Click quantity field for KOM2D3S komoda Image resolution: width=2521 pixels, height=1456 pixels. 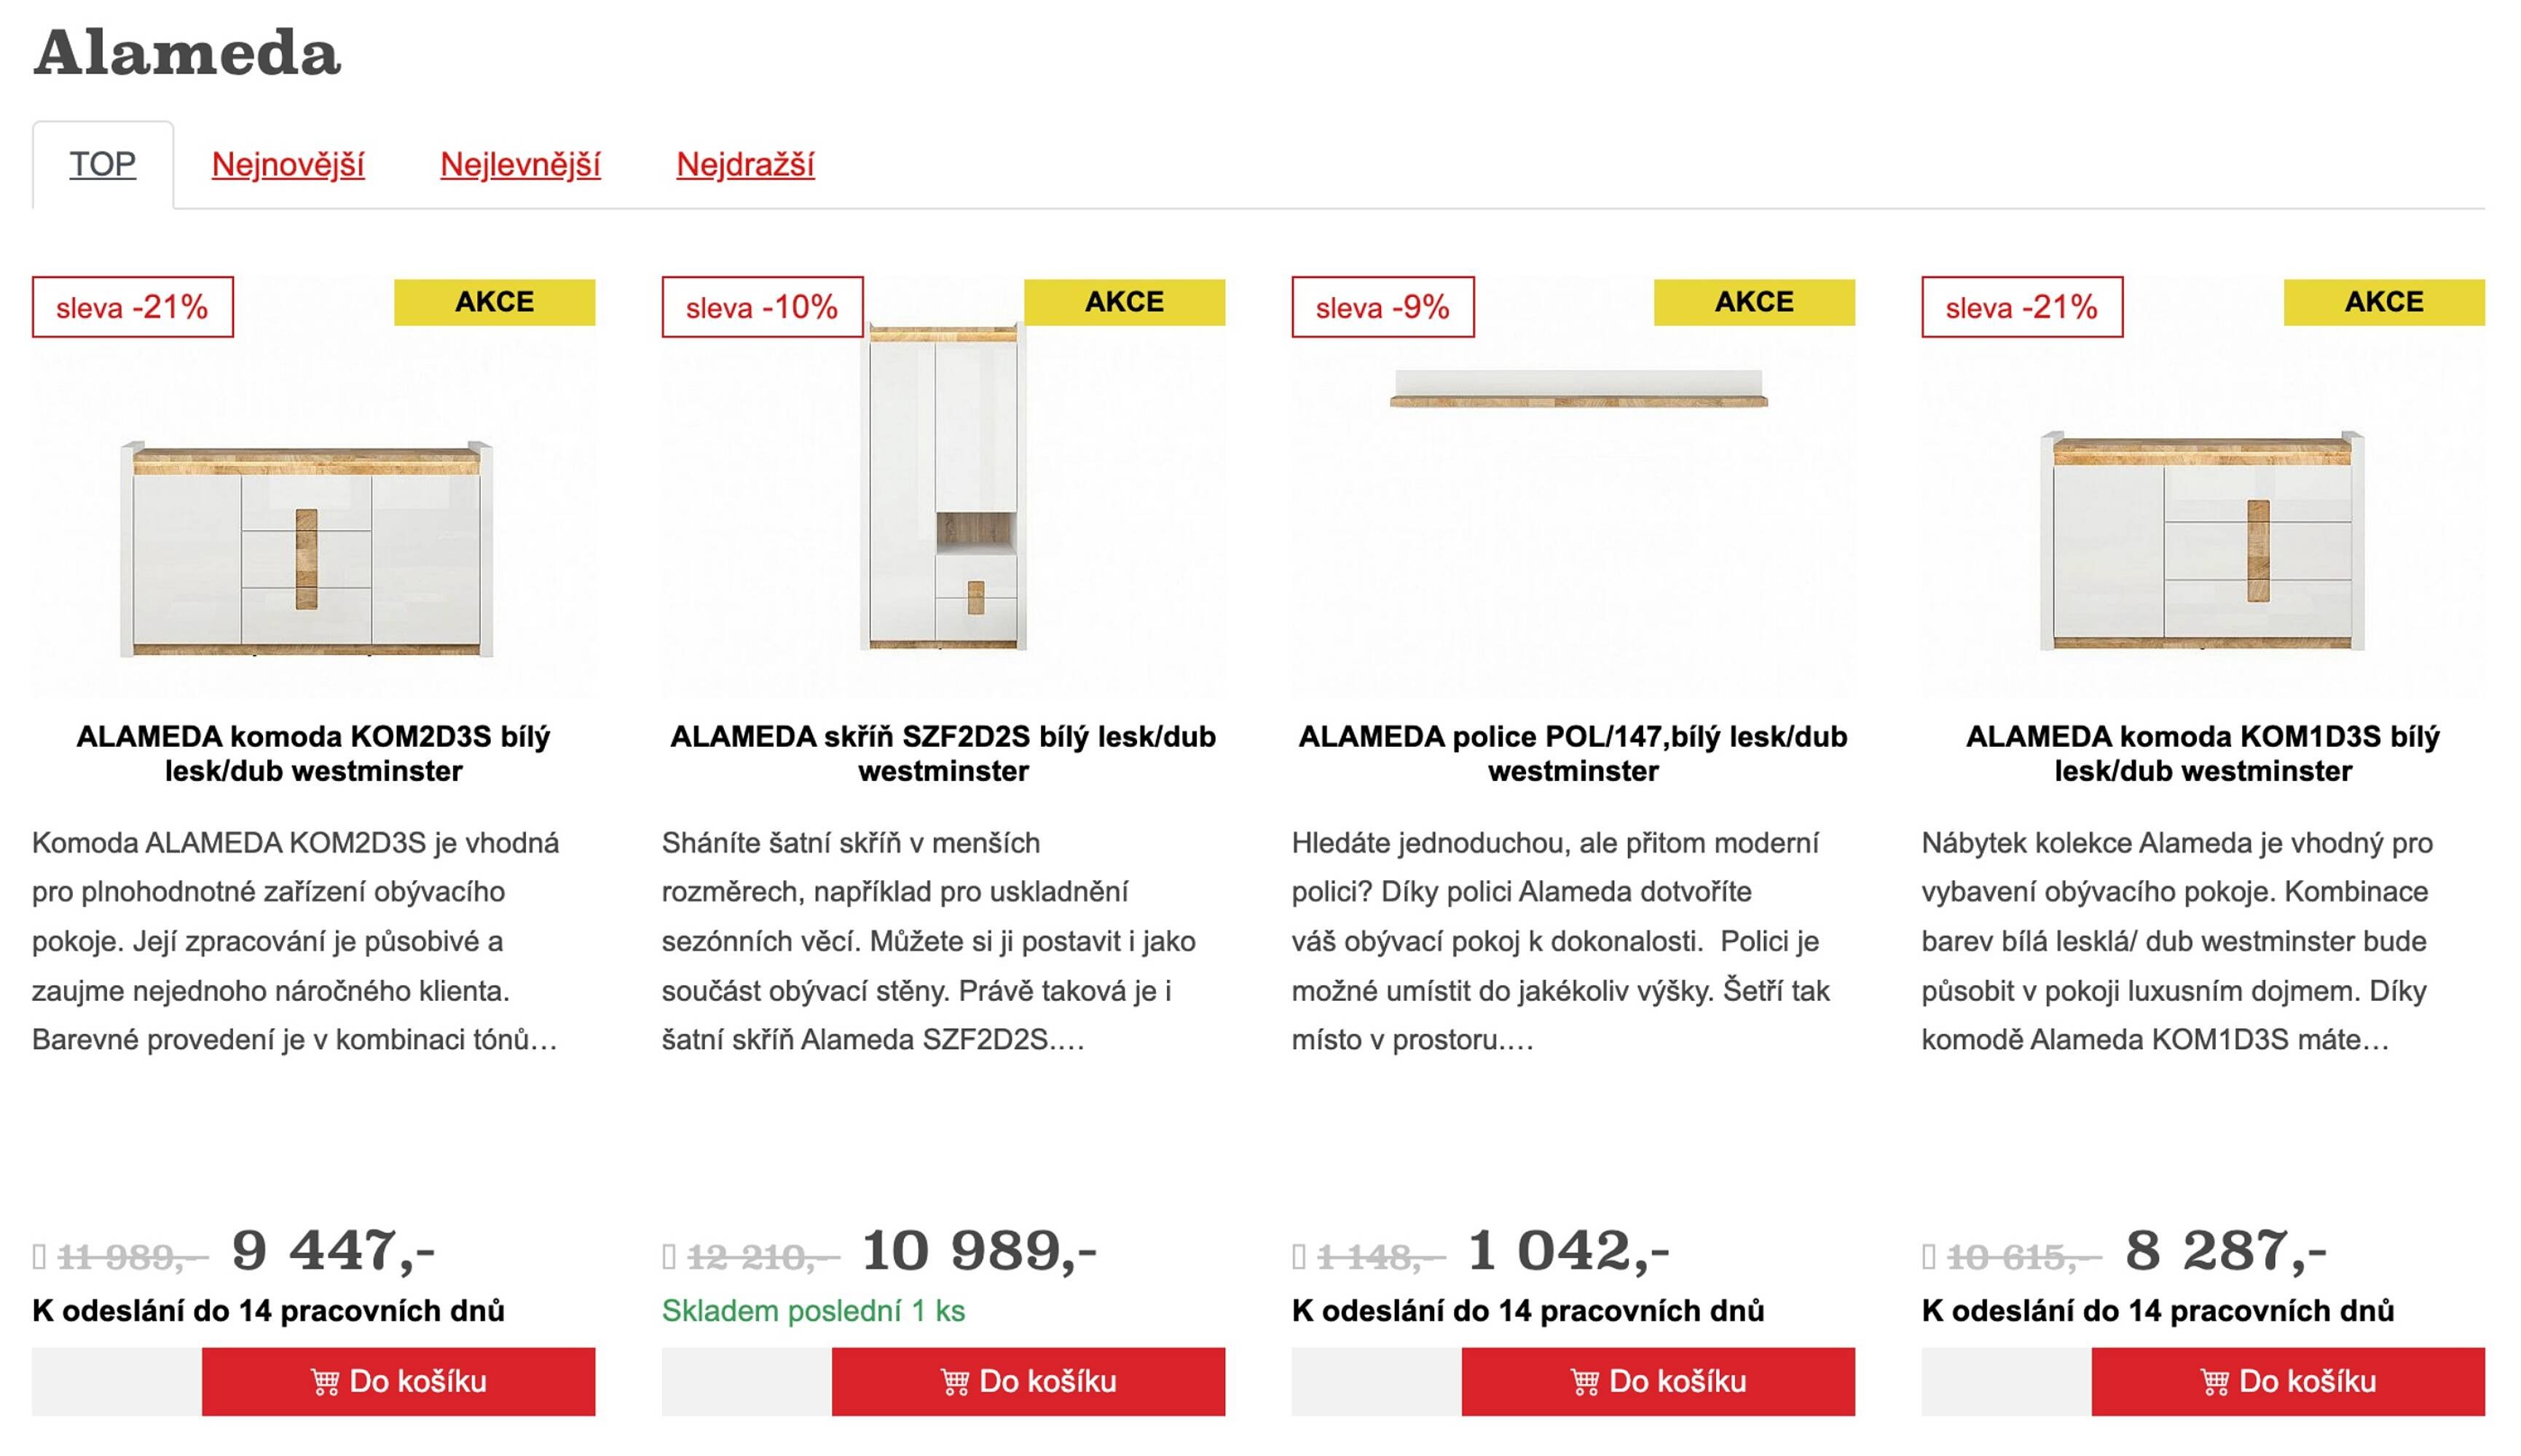pos(116,1382)
